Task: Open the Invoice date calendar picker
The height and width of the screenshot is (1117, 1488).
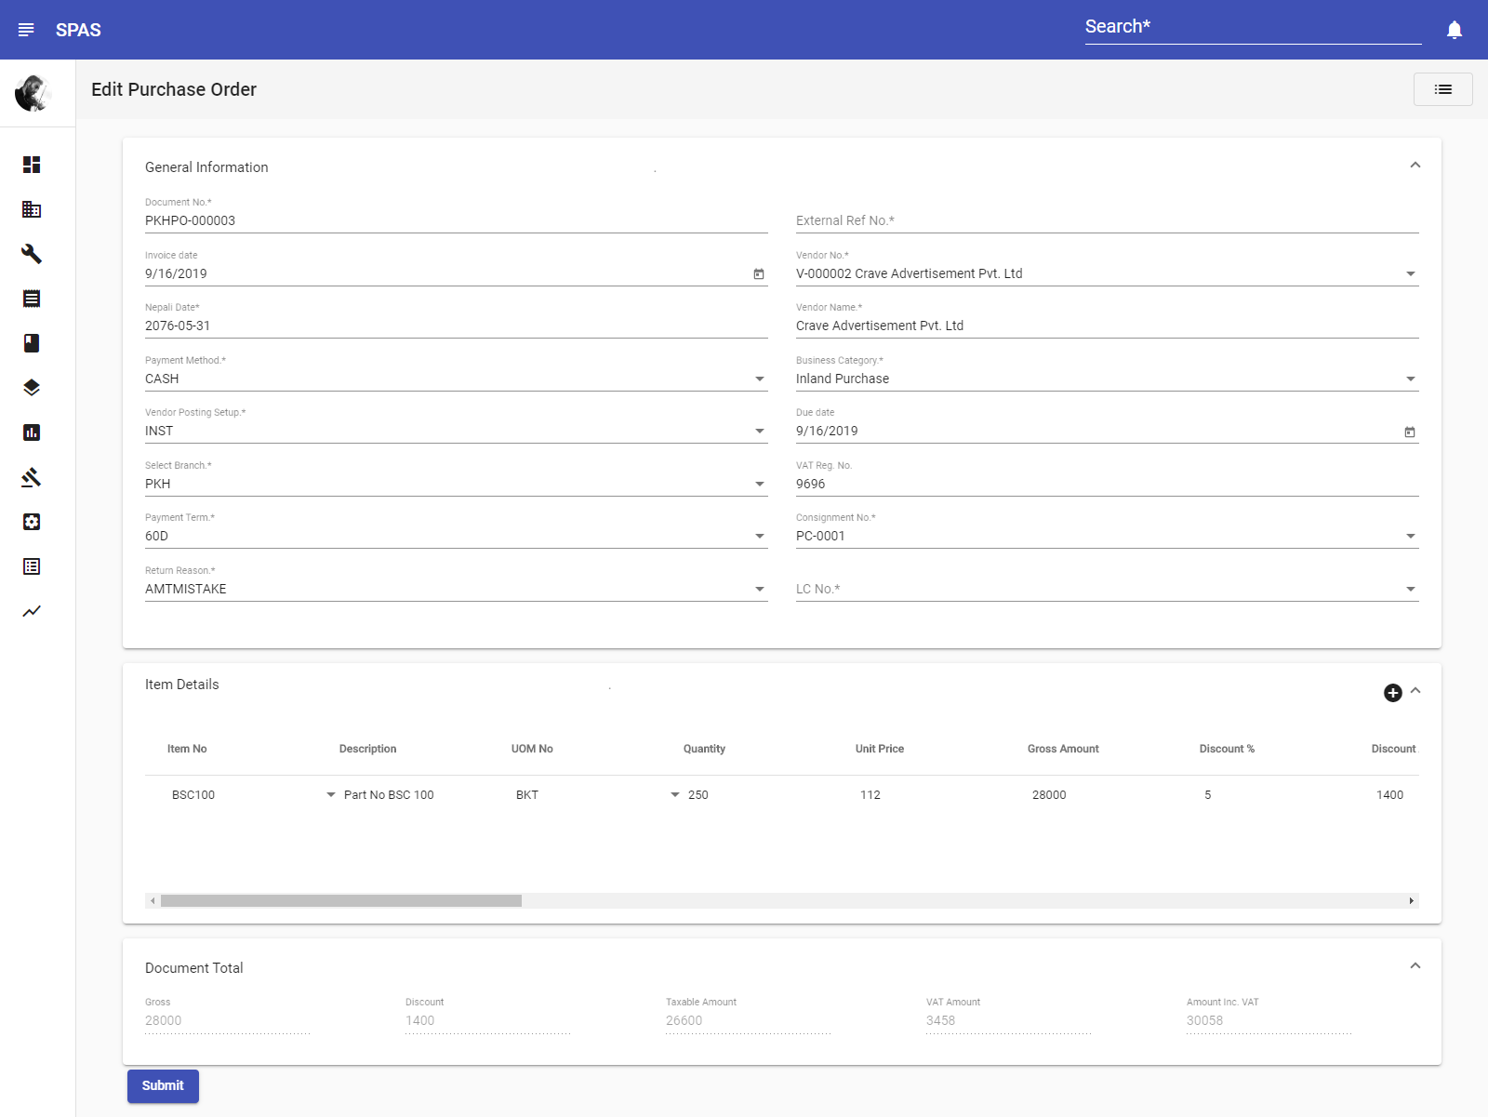Action: [x=759, y=274]
